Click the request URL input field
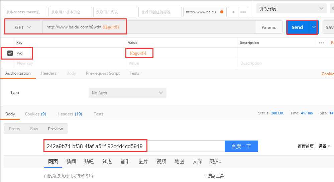The width and height of the screenshot is (334, 182). click(x=149, y=27)
